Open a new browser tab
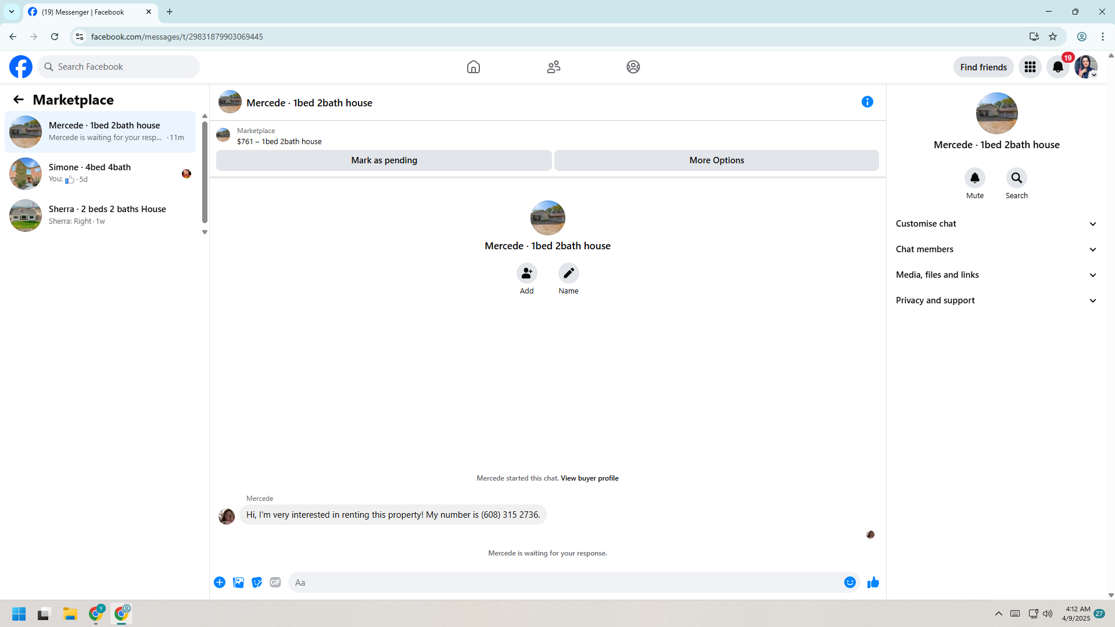This screenshot has height=627, width=1115. click(170, 12)
